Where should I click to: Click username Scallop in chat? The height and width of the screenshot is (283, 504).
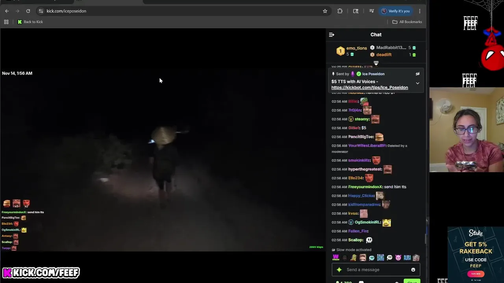(x=356, y=240)
